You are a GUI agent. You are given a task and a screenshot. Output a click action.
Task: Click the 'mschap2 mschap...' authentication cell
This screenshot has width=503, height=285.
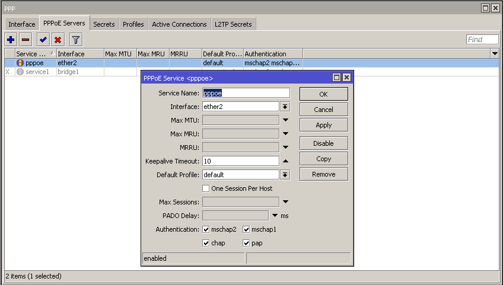pyautogui.click(x=273, y=63)
